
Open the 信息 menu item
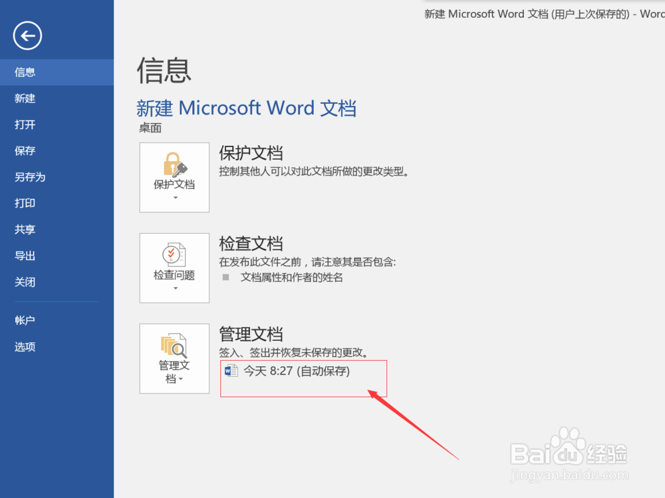[57, 72]
